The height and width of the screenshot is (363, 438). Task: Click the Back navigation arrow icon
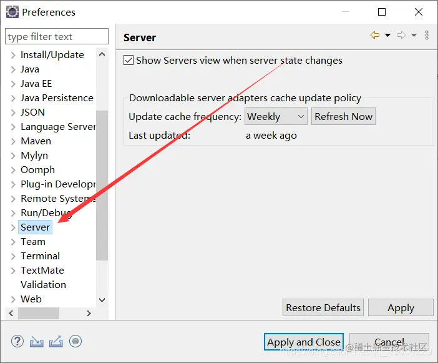375,35
